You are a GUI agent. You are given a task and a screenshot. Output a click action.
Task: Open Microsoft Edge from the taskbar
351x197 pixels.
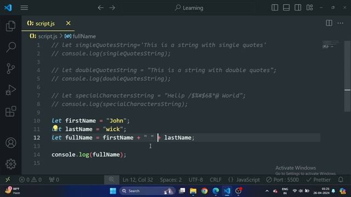pos(216,191)
